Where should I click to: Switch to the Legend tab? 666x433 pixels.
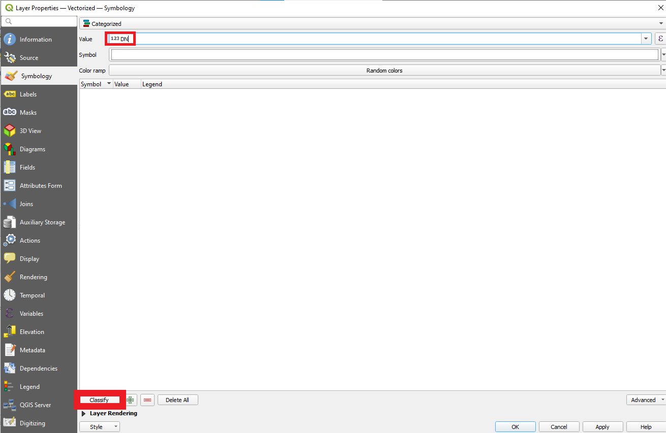(x=39, y=386)
